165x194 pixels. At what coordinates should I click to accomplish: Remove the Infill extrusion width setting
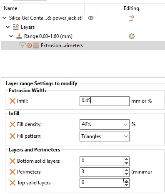coord(12,101)
